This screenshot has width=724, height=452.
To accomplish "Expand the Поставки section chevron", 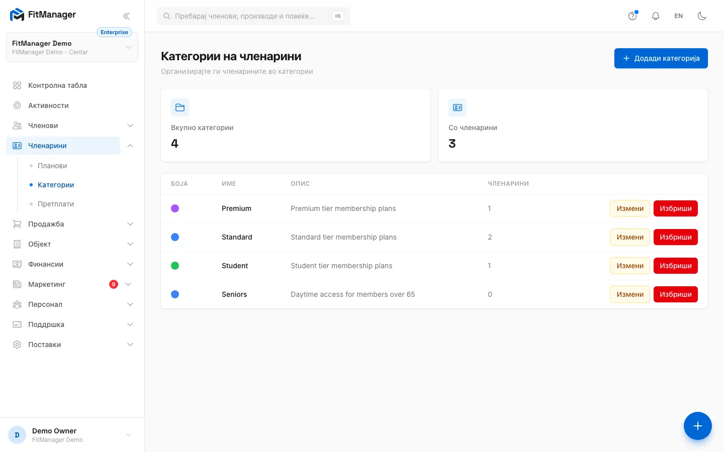I will click(130, 345).
